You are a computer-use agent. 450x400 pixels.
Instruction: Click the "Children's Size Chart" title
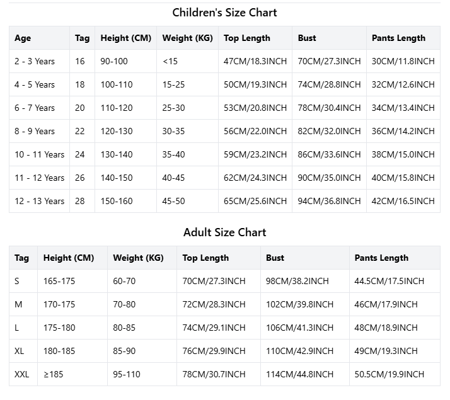[x=224, y=13]
